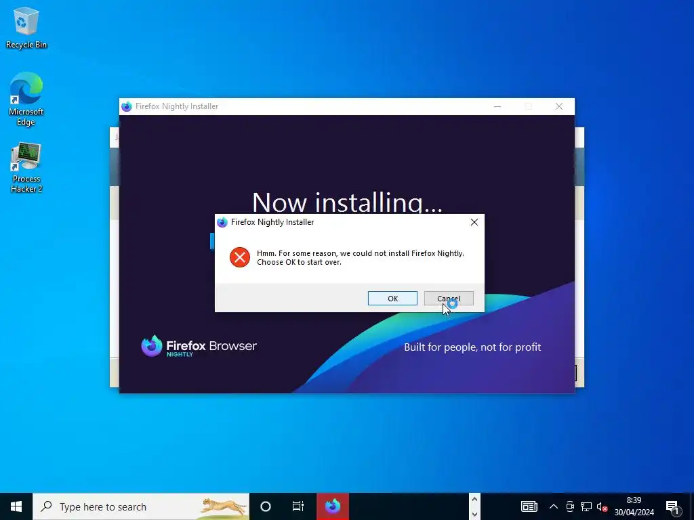Click the "could not install Firefox Nightly" error message

[361, 258]
